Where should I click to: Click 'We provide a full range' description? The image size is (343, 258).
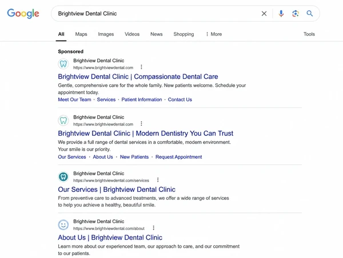145,146
